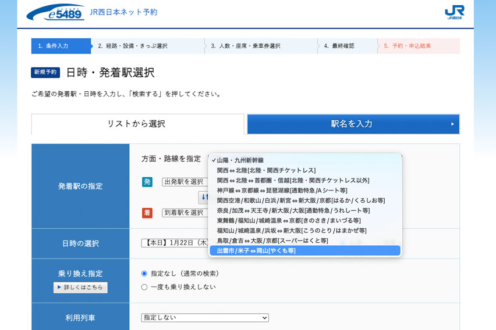Click the swap stations arrow button
The image size is (496, 330).
pos(203,197)
